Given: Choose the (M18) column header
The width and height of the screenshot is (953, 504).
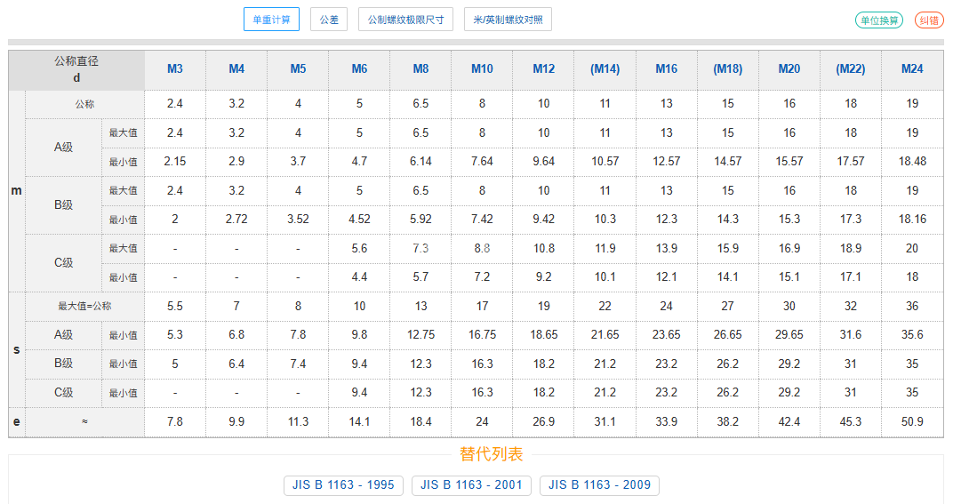Looking at the screenshot, I should [x=728, y=69].
